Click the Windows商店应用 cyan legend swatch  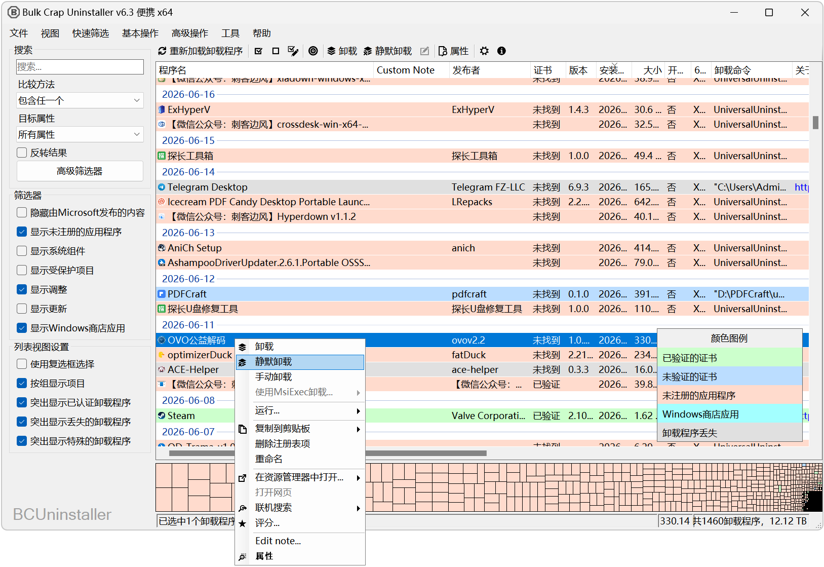click(x=730, y=414)
